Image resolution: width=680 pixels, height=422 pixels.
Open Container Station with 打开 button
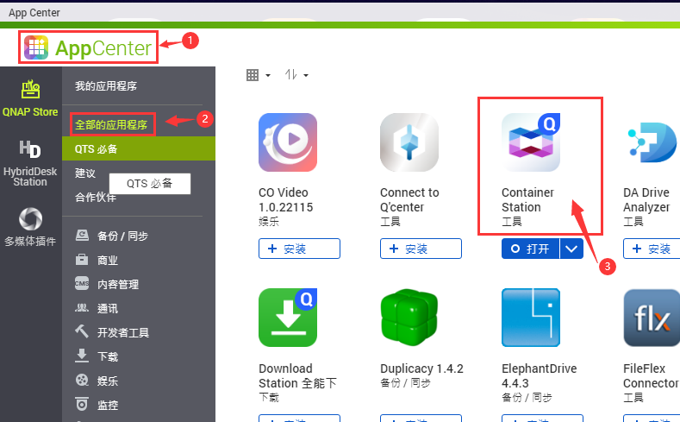[530, 249]
